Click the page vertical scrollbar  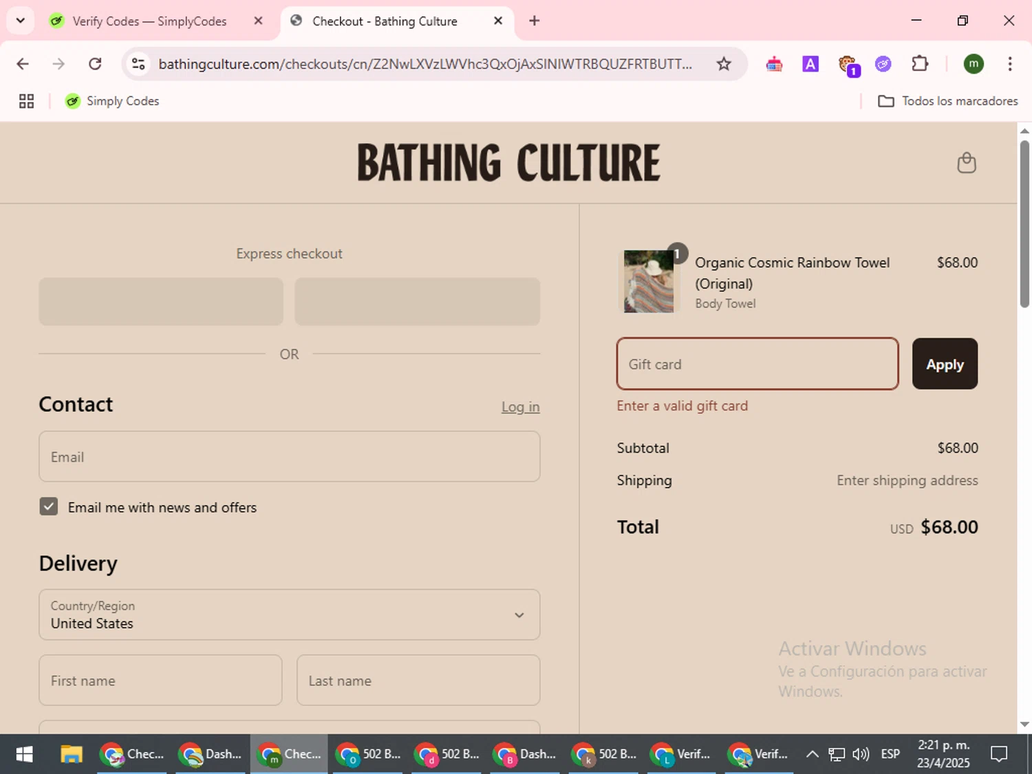[1024, 224]
